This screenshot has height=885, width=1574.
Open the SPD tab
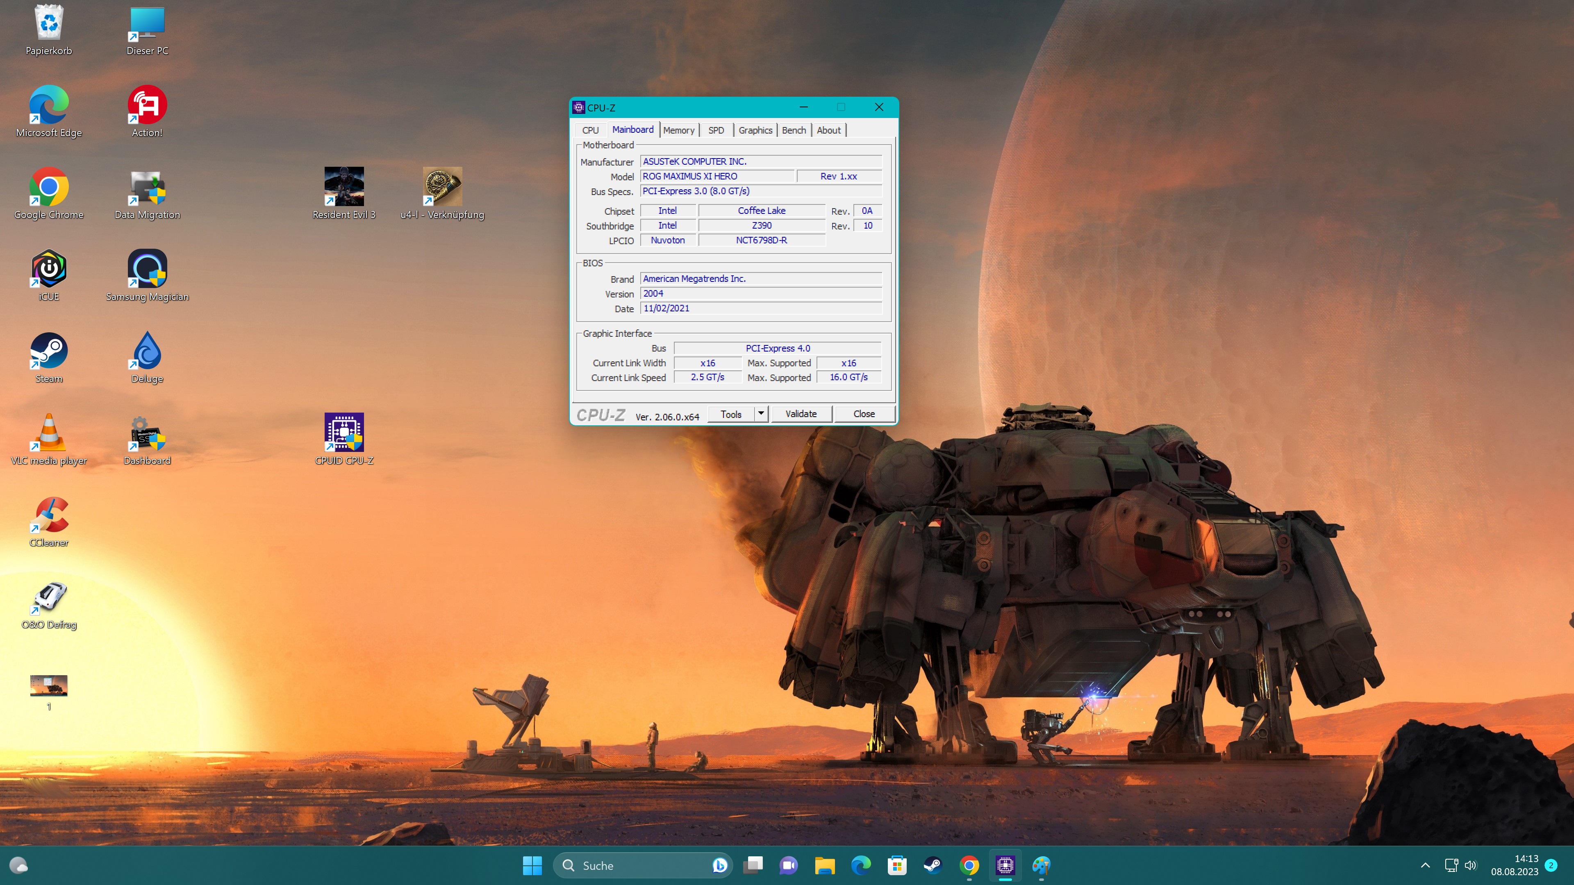[716, 130]
